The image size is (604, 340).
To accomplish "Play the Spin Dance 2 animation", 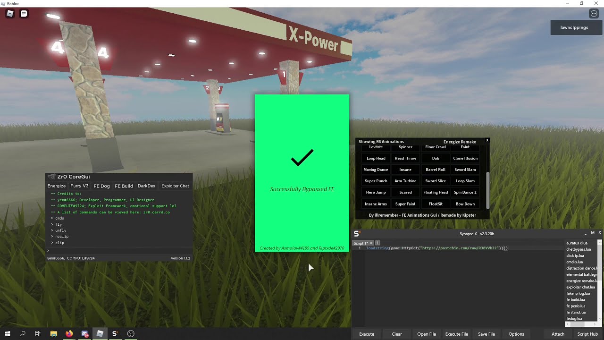I will [x=465, y=192].
